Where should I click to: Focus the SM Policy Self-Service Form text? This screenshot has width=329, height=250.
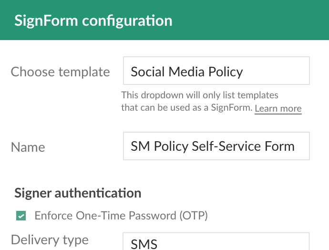(x=212, y=146)
